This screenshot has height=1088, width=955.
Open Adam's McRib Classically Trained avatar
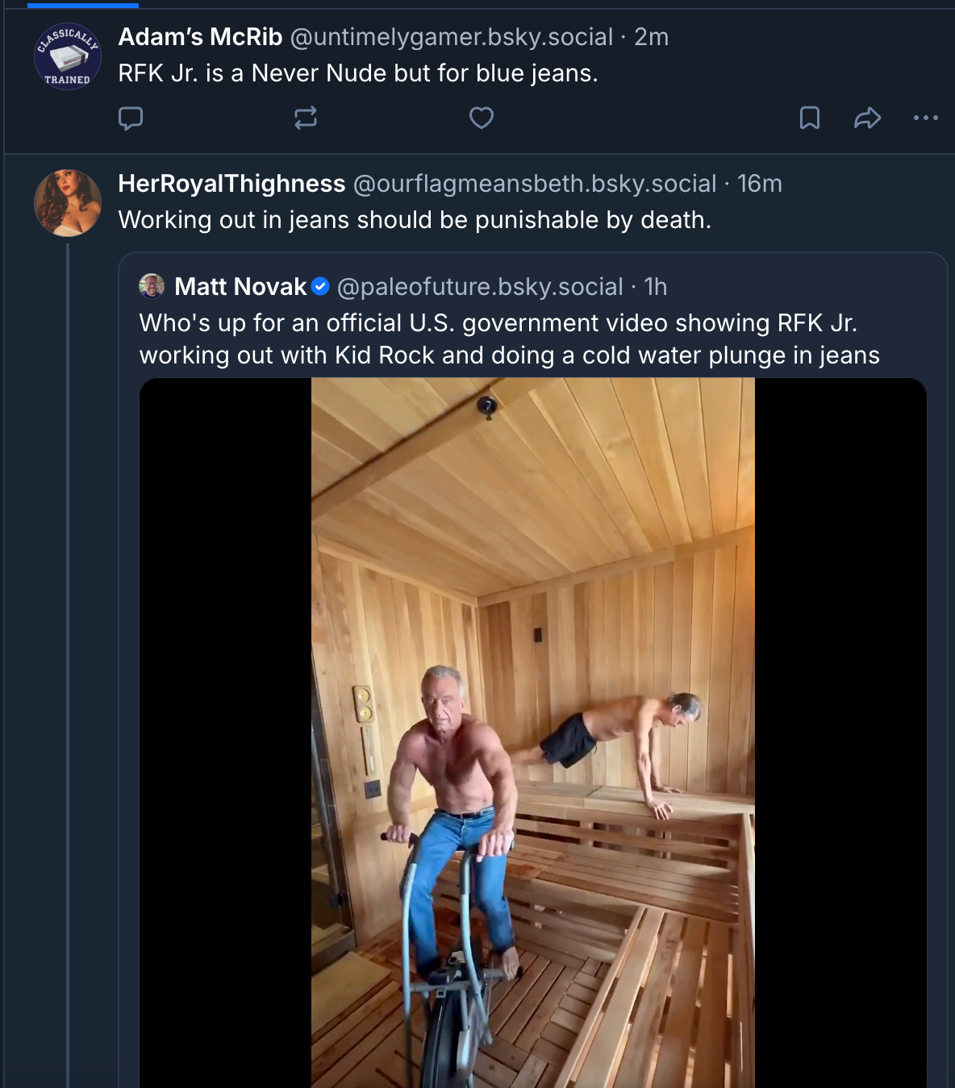68,56
